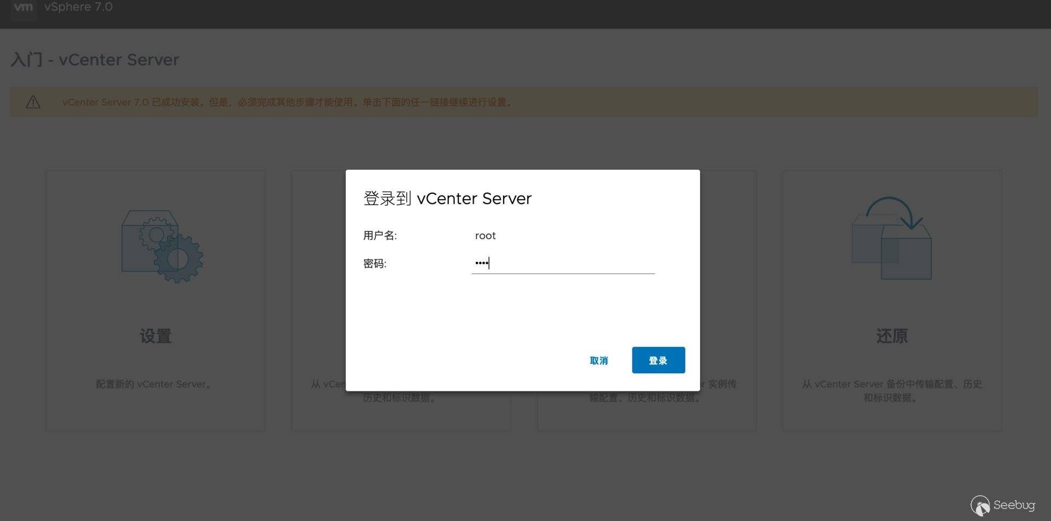
Task: Click the 还原 restore boxes icon
Action: (x=892, y=238)
